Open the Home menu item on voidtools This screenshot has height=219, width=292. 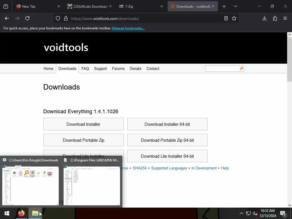click(48, 68)
